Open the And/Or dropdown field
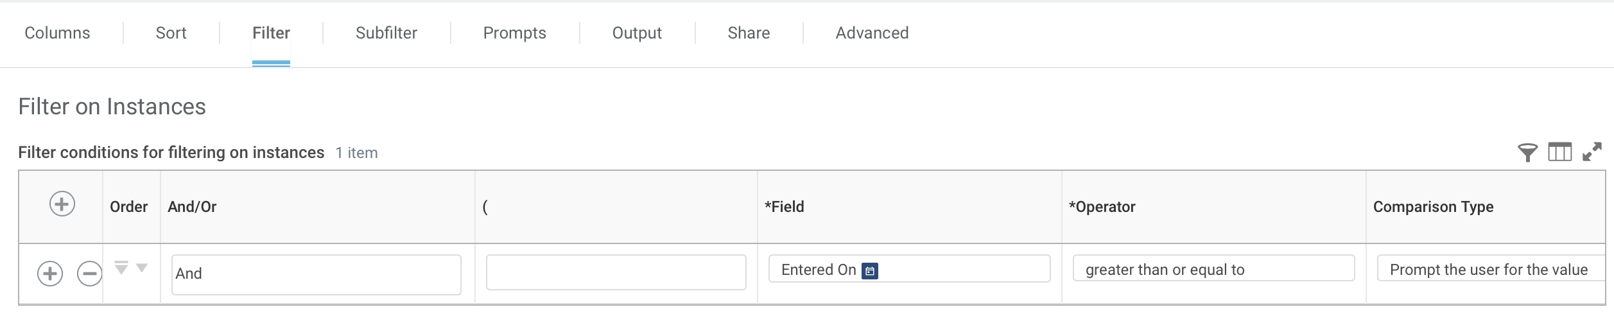 (x=316, y=274)
